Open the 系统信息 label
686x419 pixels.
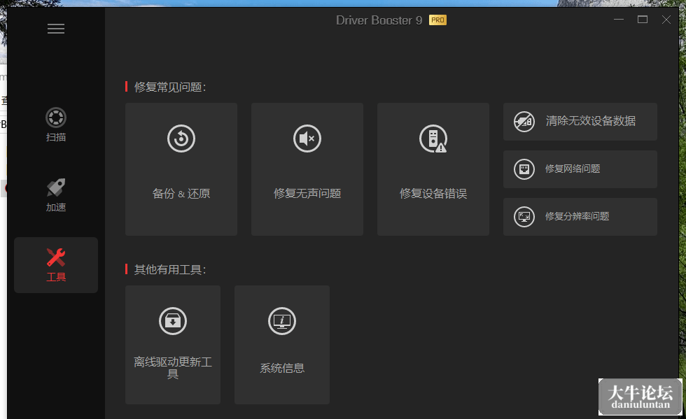(x=282, y=368)
